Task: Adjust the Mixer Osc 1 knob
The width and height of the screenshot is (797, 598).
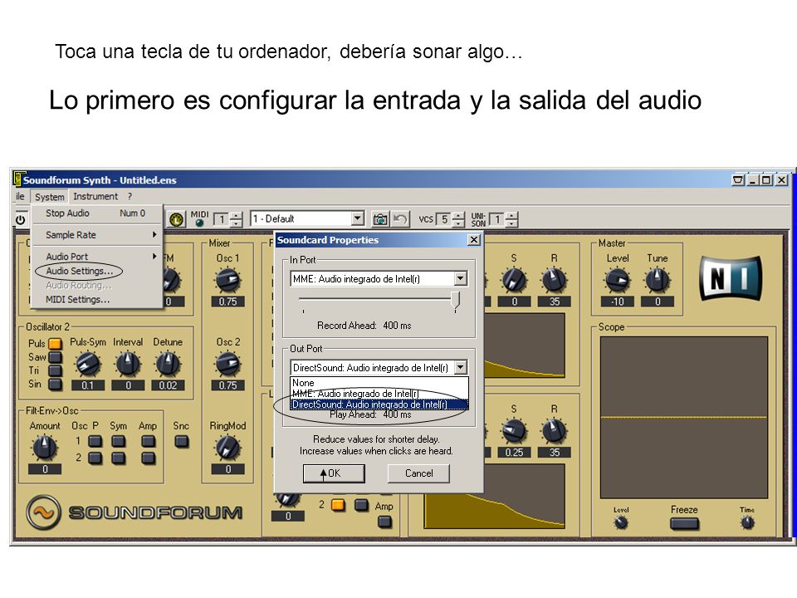Action: coord(227,281)
